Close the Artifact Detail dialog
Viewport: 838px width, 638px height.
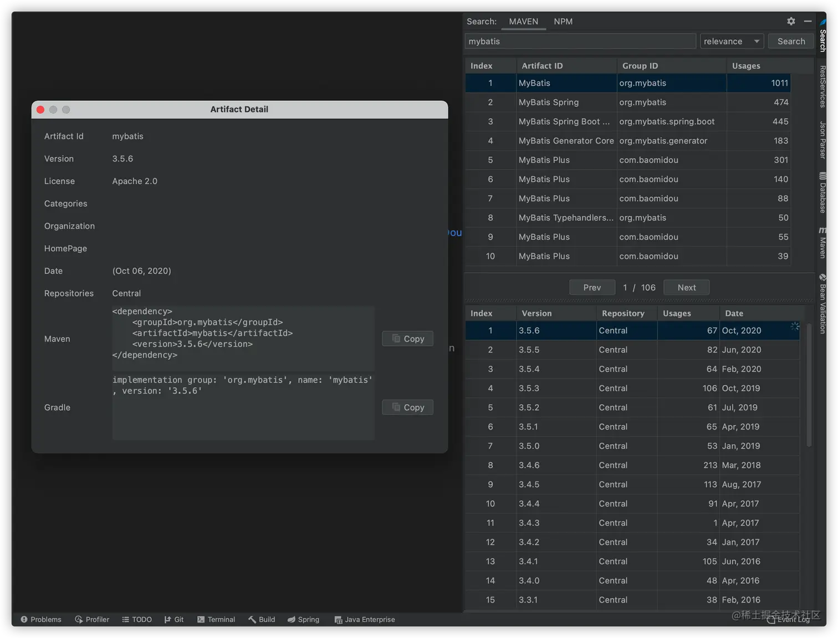[x=40, y=110]
